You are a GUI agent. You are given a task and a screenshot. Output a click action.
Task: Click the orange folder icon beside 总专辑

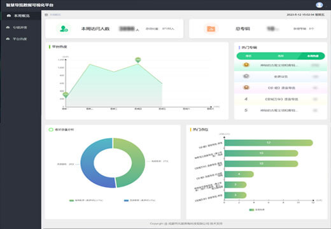click(211, 29)
